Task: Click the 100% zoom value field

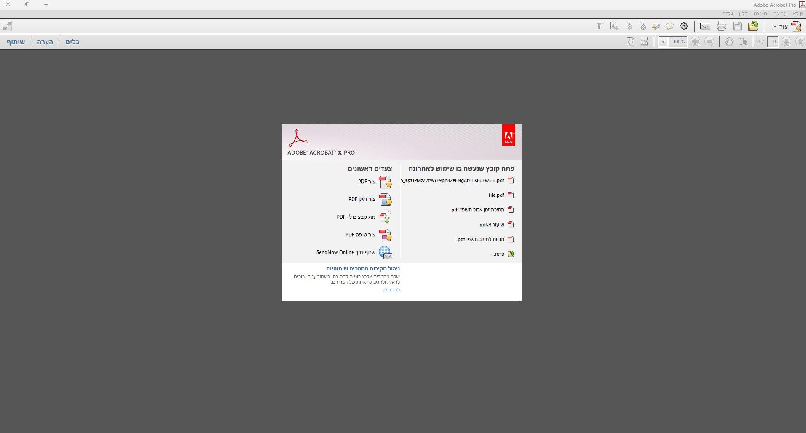Action: tap(678, 42)
